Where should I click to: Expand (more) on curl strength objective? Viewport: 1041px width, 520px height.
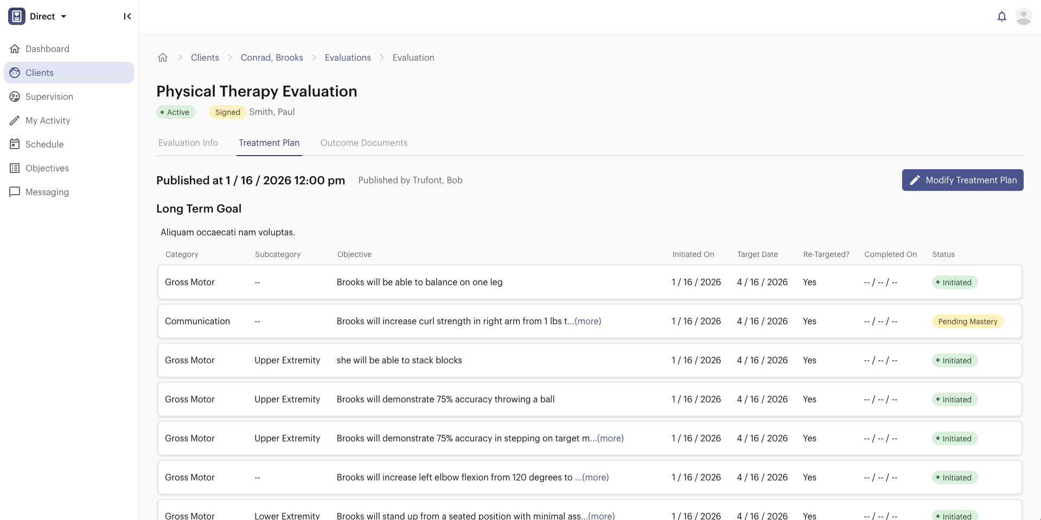[588, 321]
